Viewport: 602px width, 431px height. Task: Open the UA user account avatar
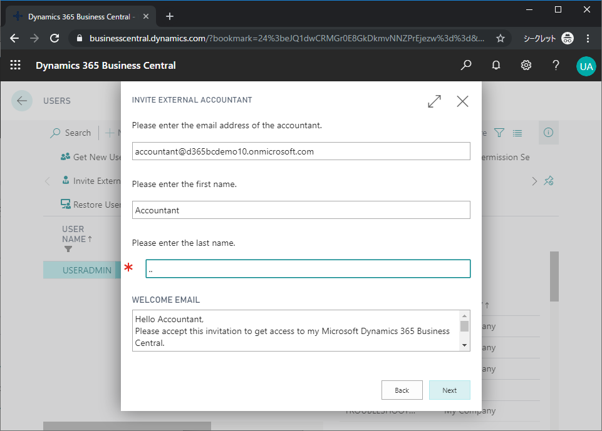[586, 66]
